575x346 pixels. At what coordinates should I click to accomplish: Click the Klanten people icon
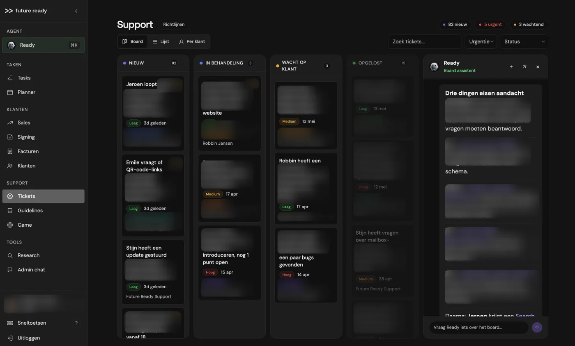[x=10, y=166]
